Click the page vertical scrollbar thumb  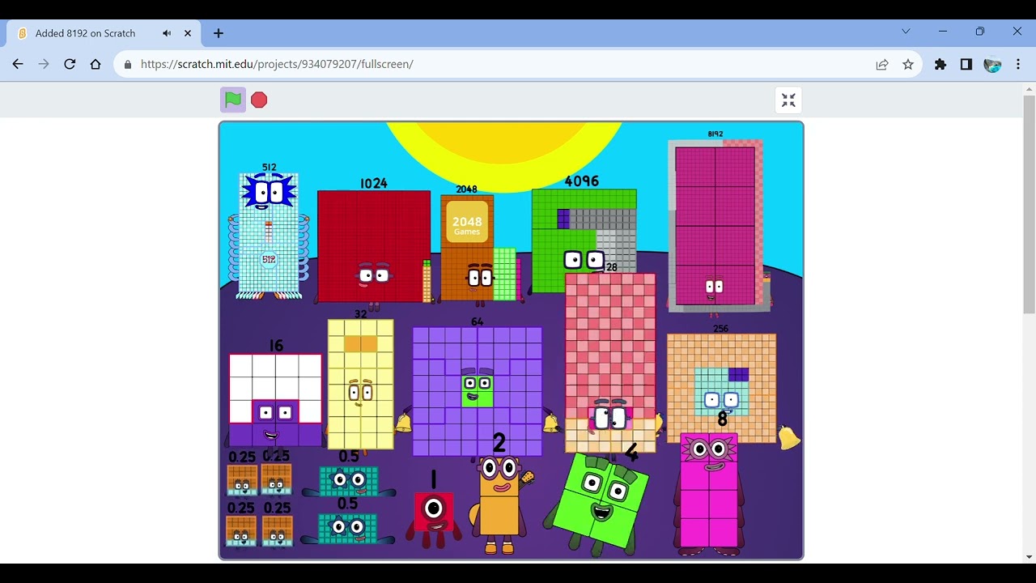coord(1029,205)
